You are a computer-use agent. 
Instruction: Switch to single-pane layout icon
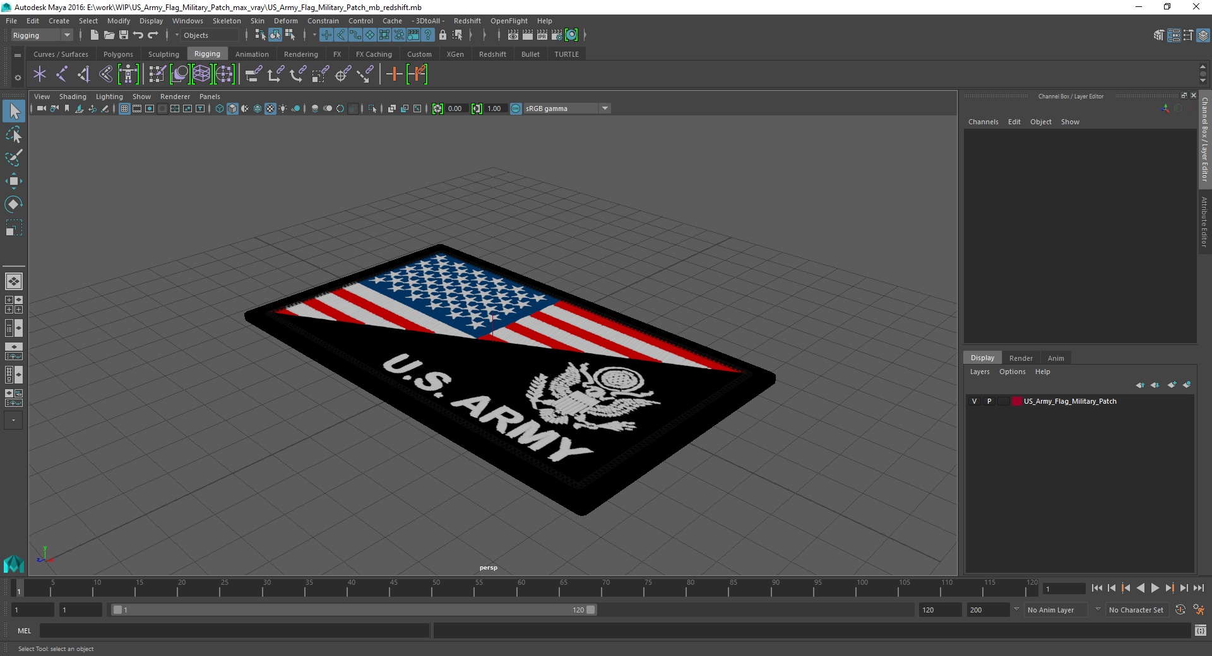coord(13,281)
